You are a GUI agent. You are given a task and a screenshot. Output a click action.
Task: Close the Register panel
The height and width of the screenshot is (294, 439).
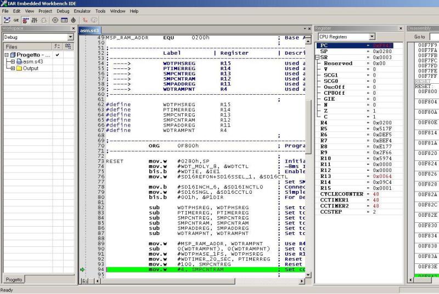(x=401, y=28)
